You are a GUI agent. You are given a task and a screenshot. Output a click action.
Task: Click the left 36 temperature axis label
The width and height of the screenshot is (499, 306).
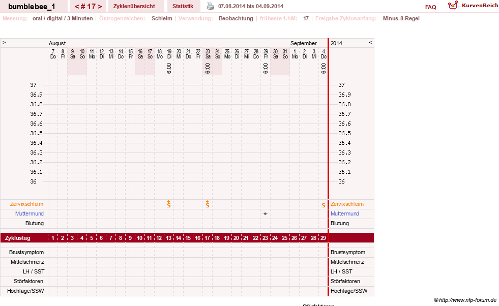34,181
